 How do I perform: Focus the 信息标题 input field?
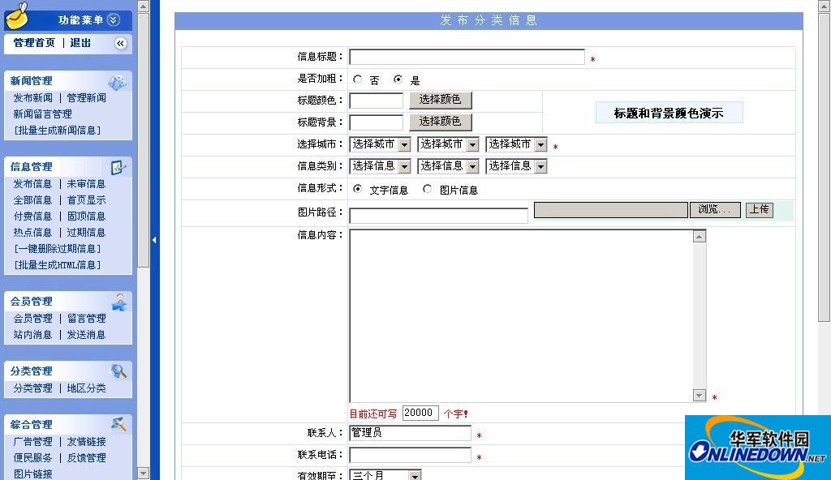tap(467, 57)
